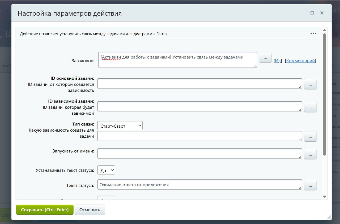
Task: Expand the Старт-Старт link type dropdown
Action: coord(120,126)
